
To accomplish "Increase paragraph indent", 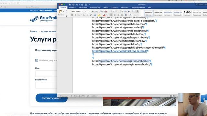I will click(129, 12).
